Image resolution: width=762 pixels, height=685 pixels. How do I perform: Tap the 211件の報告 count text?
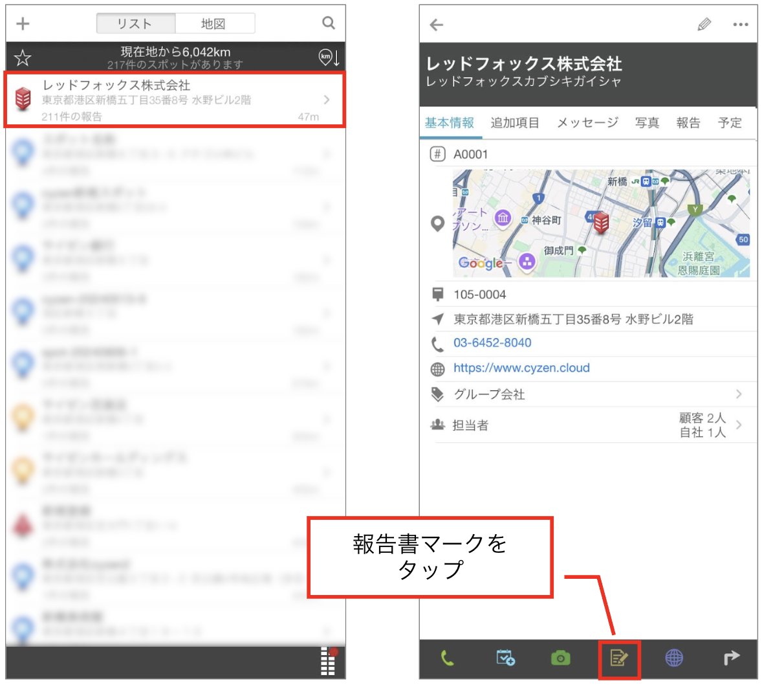[x=72, y=117]
